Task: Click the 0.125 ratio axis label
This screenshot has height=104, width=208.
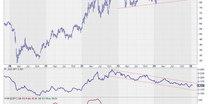Action: [201, 89]
